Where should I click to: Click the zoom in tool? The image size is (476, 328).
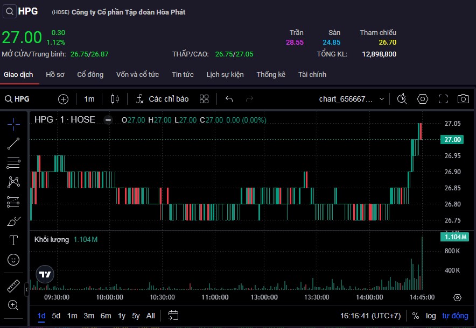click(13, 305)
